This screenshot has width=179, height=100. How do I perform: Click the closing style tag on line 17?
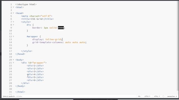[27, 51]
